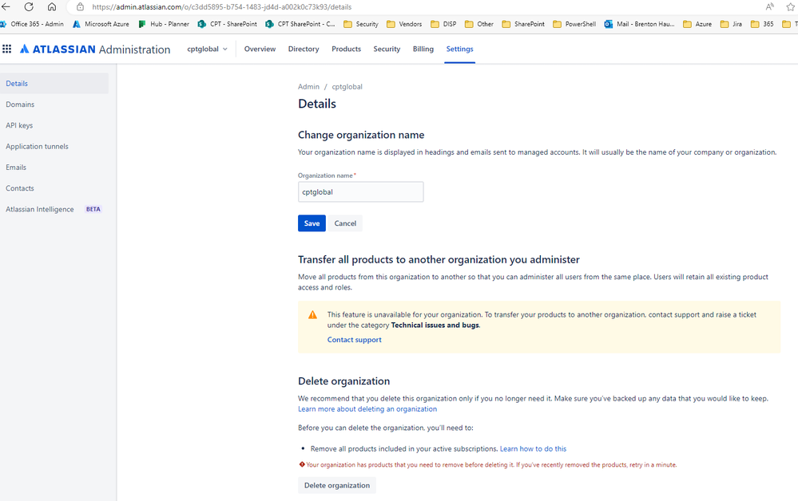Click the Details page heading

(x=317, y=104)
